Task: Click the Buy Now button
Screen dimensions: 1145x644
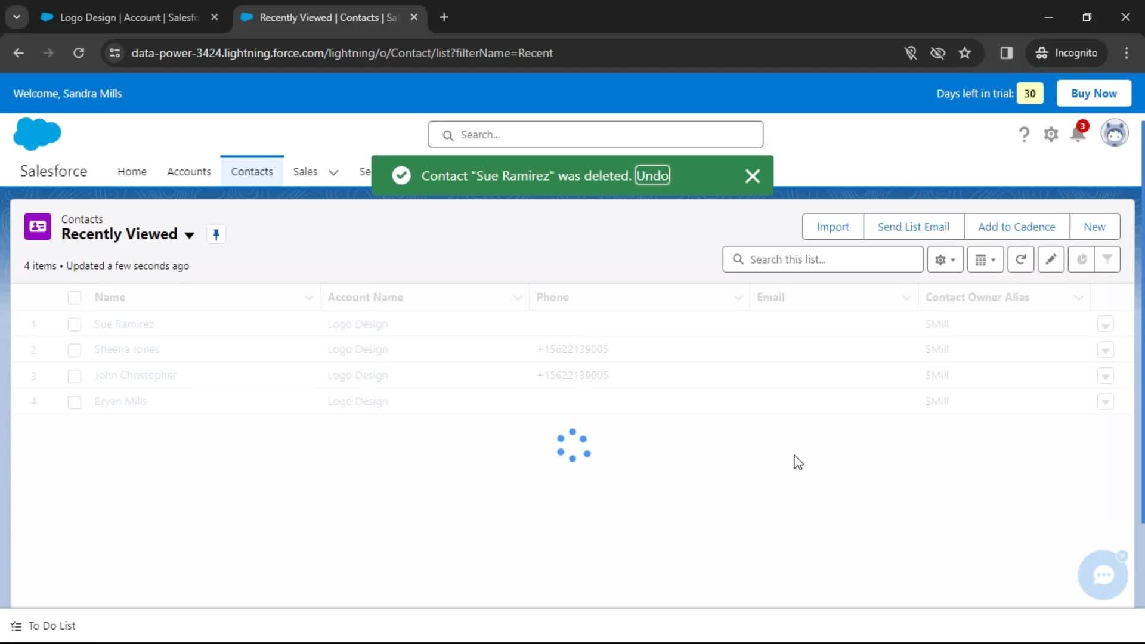Action: (x=1094, y=94)
